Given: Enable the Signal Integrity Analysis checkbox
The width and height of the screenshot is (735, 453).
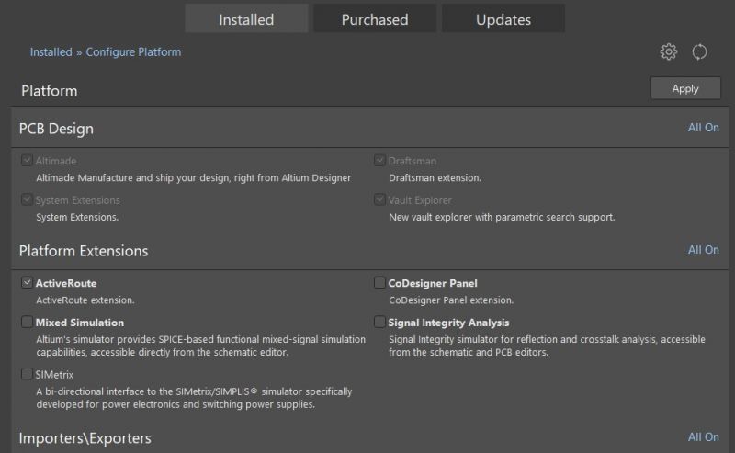Looking at the screenshot, I should [x=379, y=323].
